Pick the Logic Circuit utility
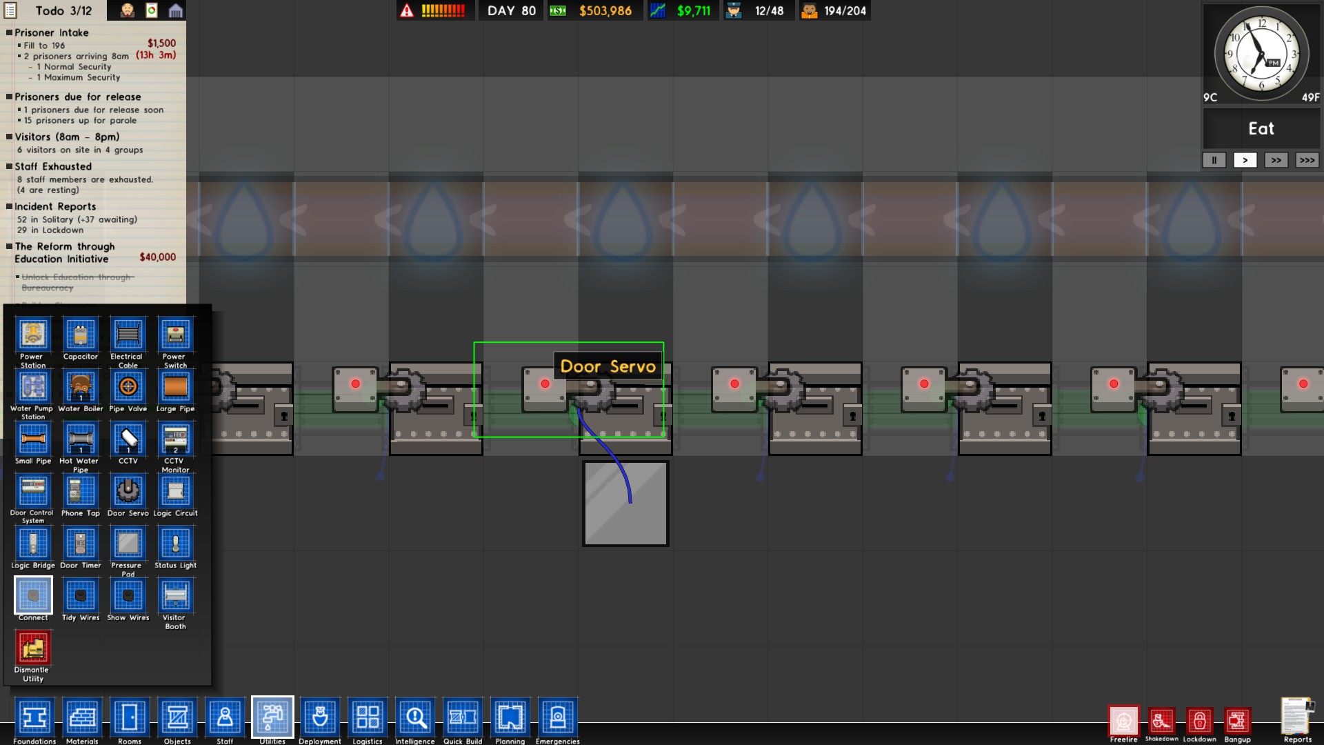This screenshot has height=745, width=1324. (175, 491)
